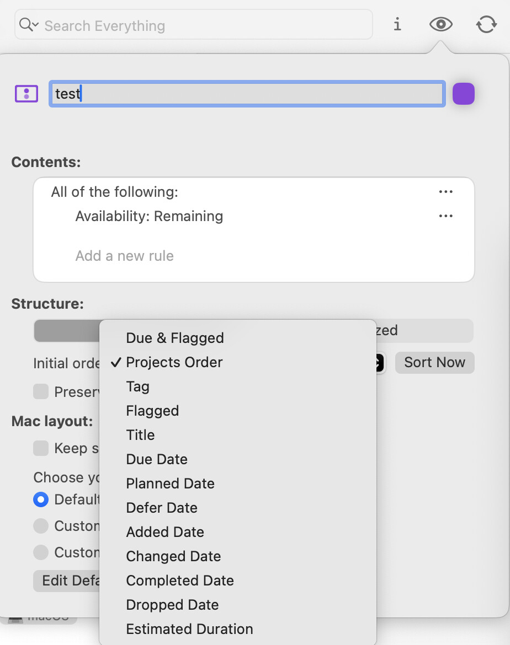Select Tag in the sort order menu
The height and width of the screenshot is (645, 510).
pos(137,386)
